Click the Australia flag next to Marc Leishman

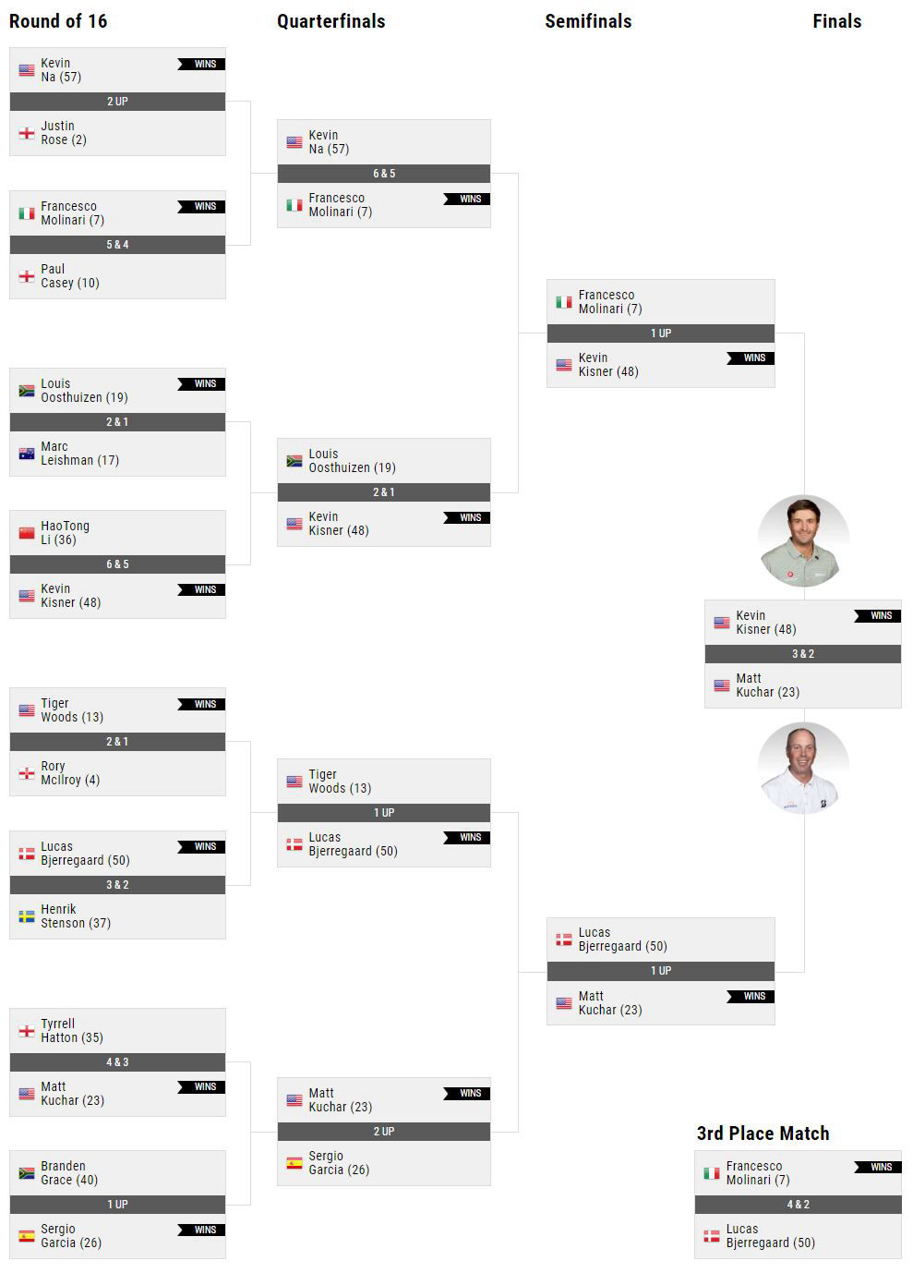coord(27,454)
